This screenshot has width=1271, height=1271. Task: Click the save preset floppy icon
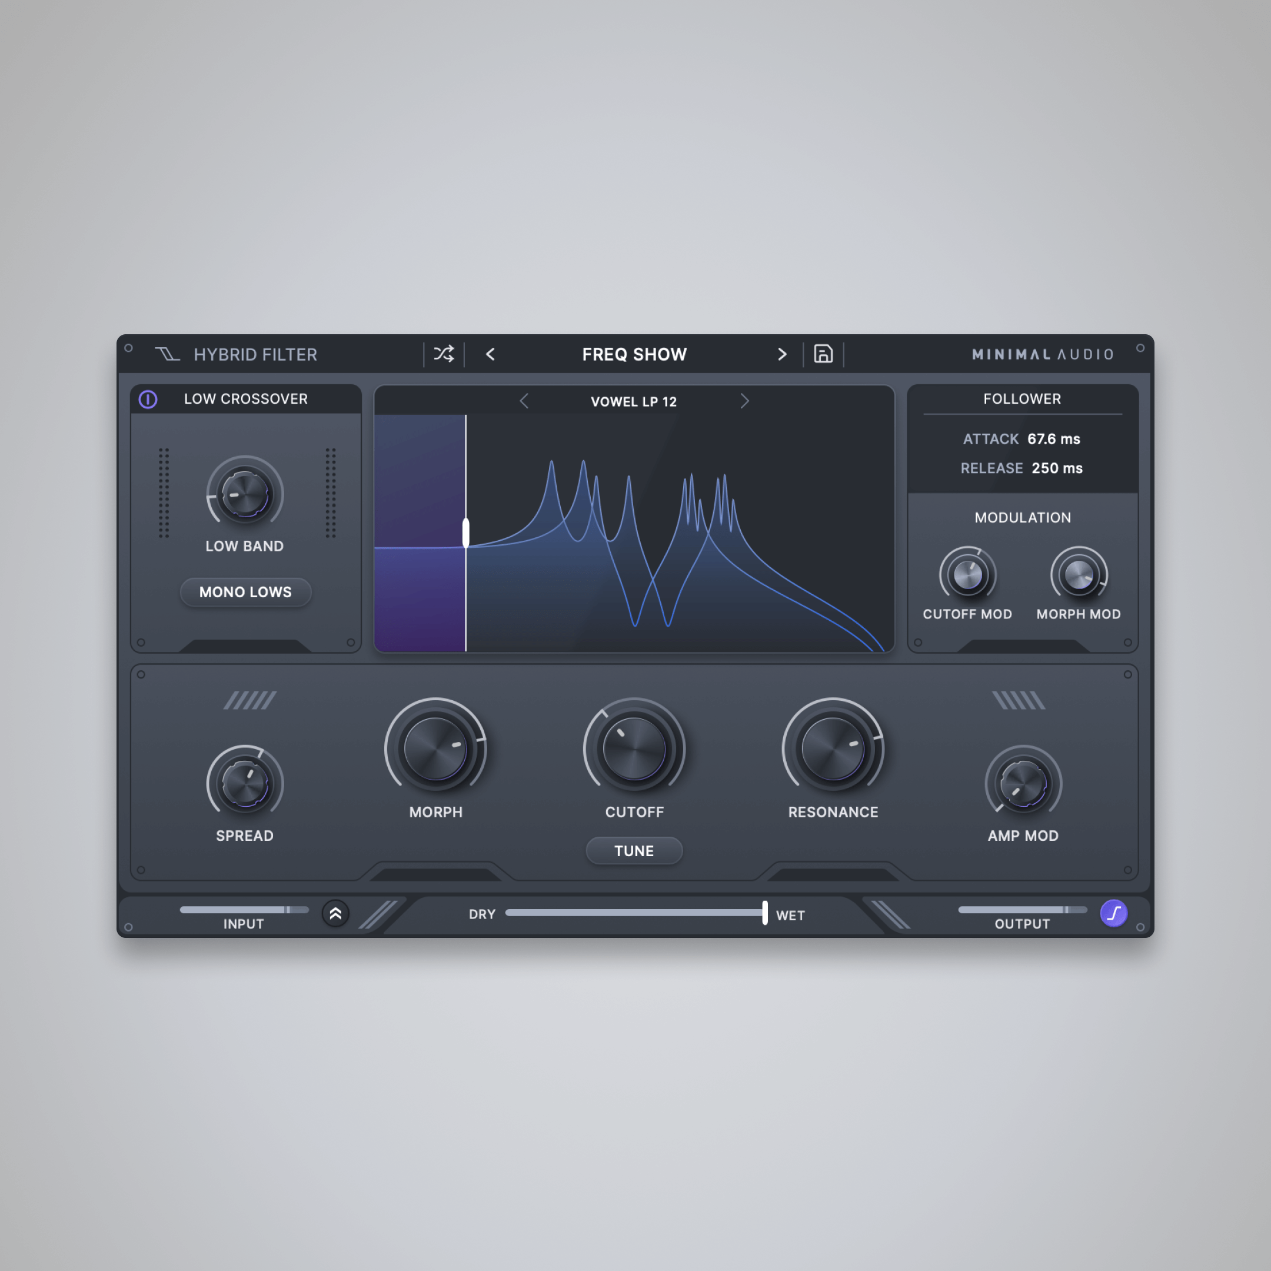tap(823, 354)
